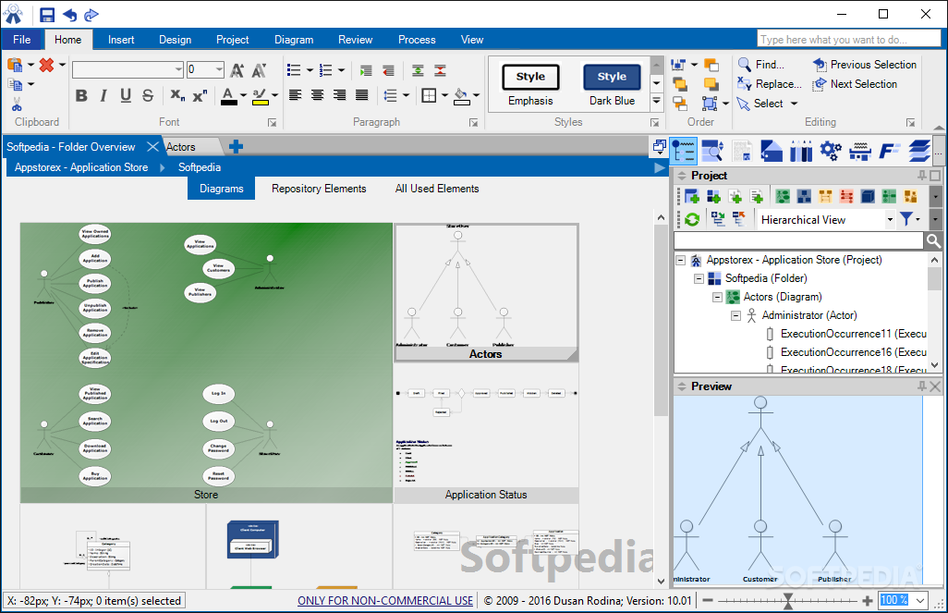The width and height of the screenshot is (948, 613).
Task: Click the layers stack panel icon
Action: point(919,150)
